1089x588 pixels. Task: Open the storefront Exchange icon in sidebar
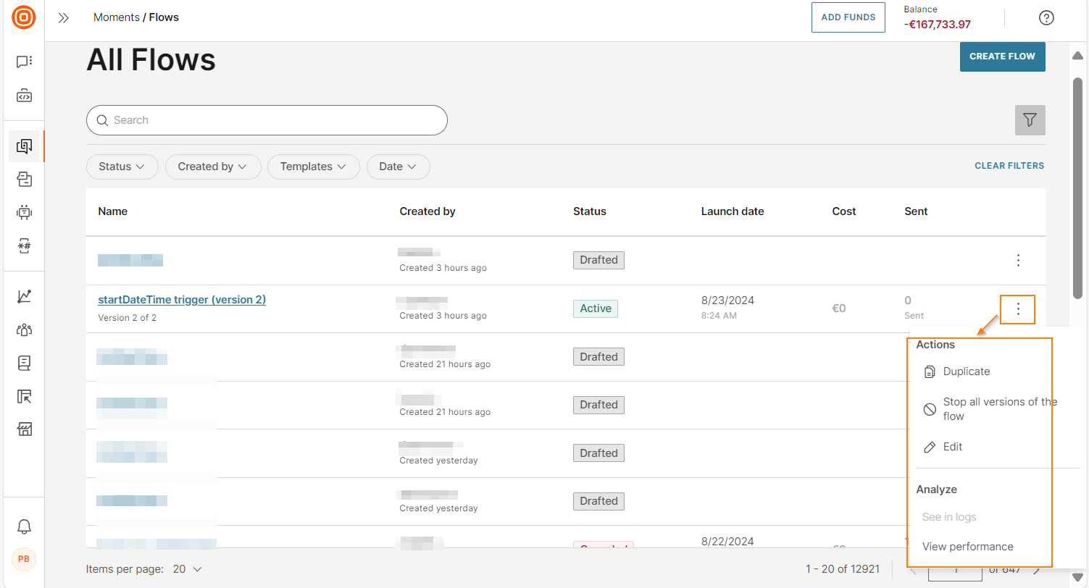click(24, 429)
